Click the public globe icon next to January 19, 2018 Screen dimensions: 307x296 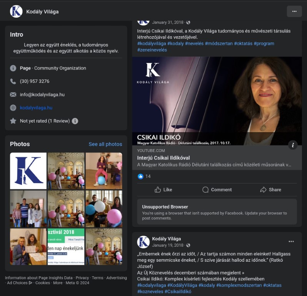[188, 245]
